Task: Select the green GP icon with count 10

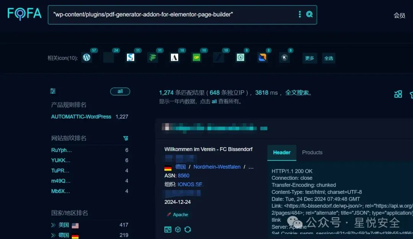Action: point(197,57)
